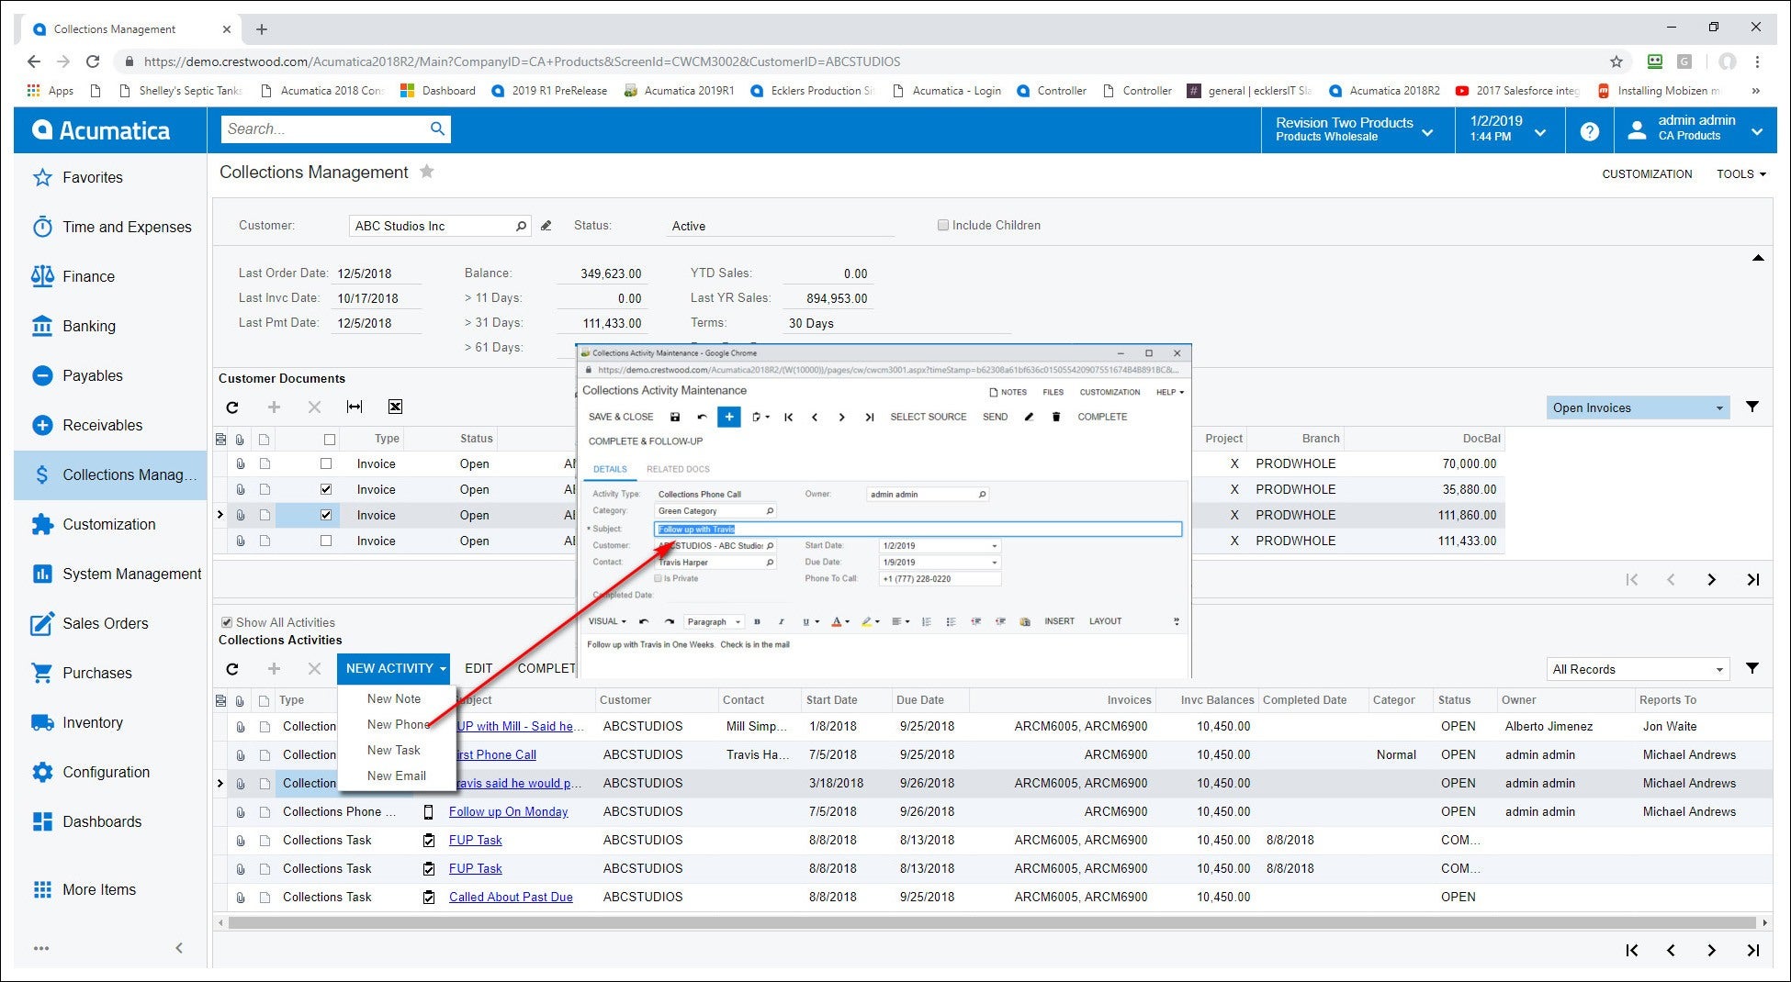Click the horizontal scrollbar below Collections Activities
The width and height of the screenshot is (1791, 982).
tap(992, 922)
